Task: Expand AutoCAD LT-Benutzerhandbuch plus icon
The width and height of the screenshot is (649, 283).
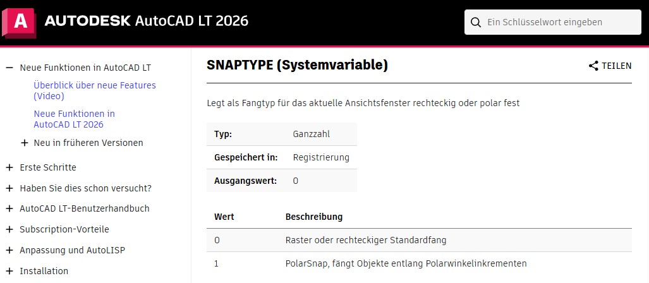Action: (x=9, y=208)
